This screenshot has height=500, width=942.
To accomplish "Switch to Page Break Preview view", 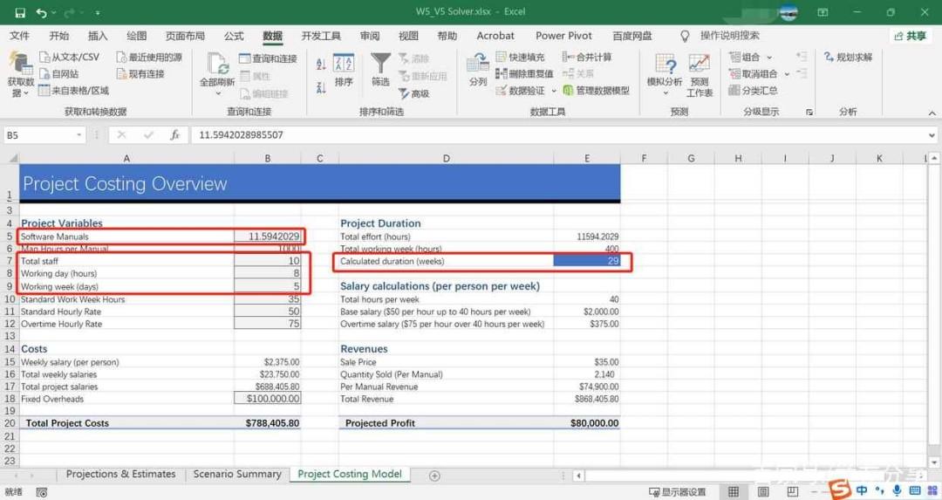I will 792,492.
